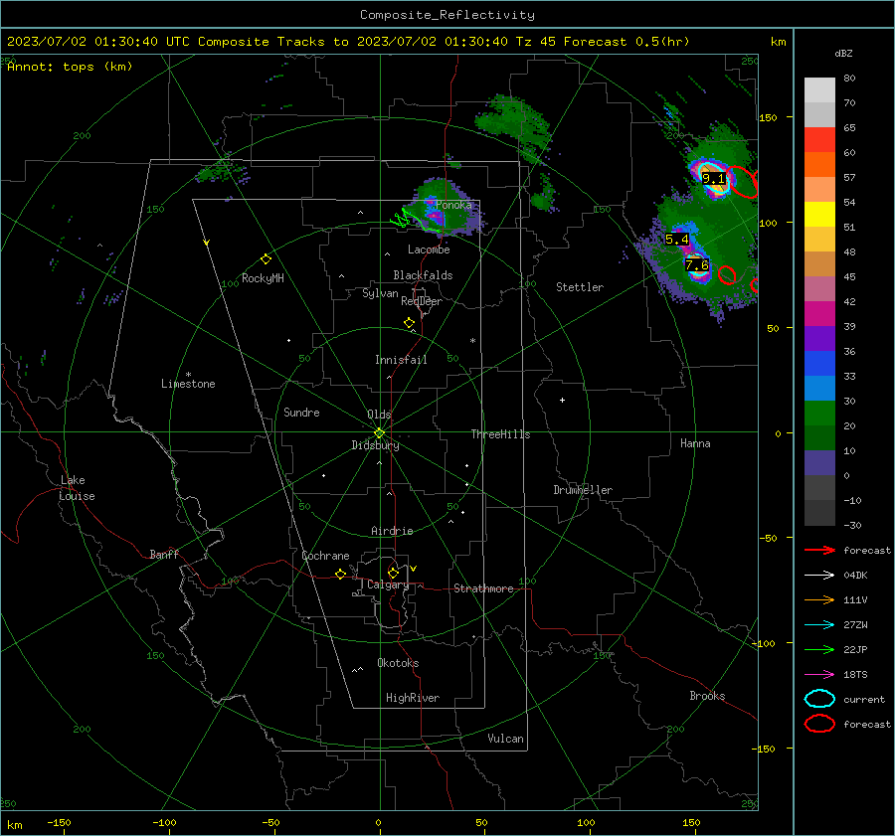The image size is (895, 836).
Task: Click the timestamp Composite Tracks header text
Action: click(x=348, y=42)
